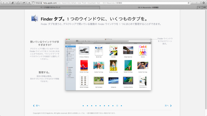Click the PLANET Geology thumbnail in the illustration

tap(114, 81)
